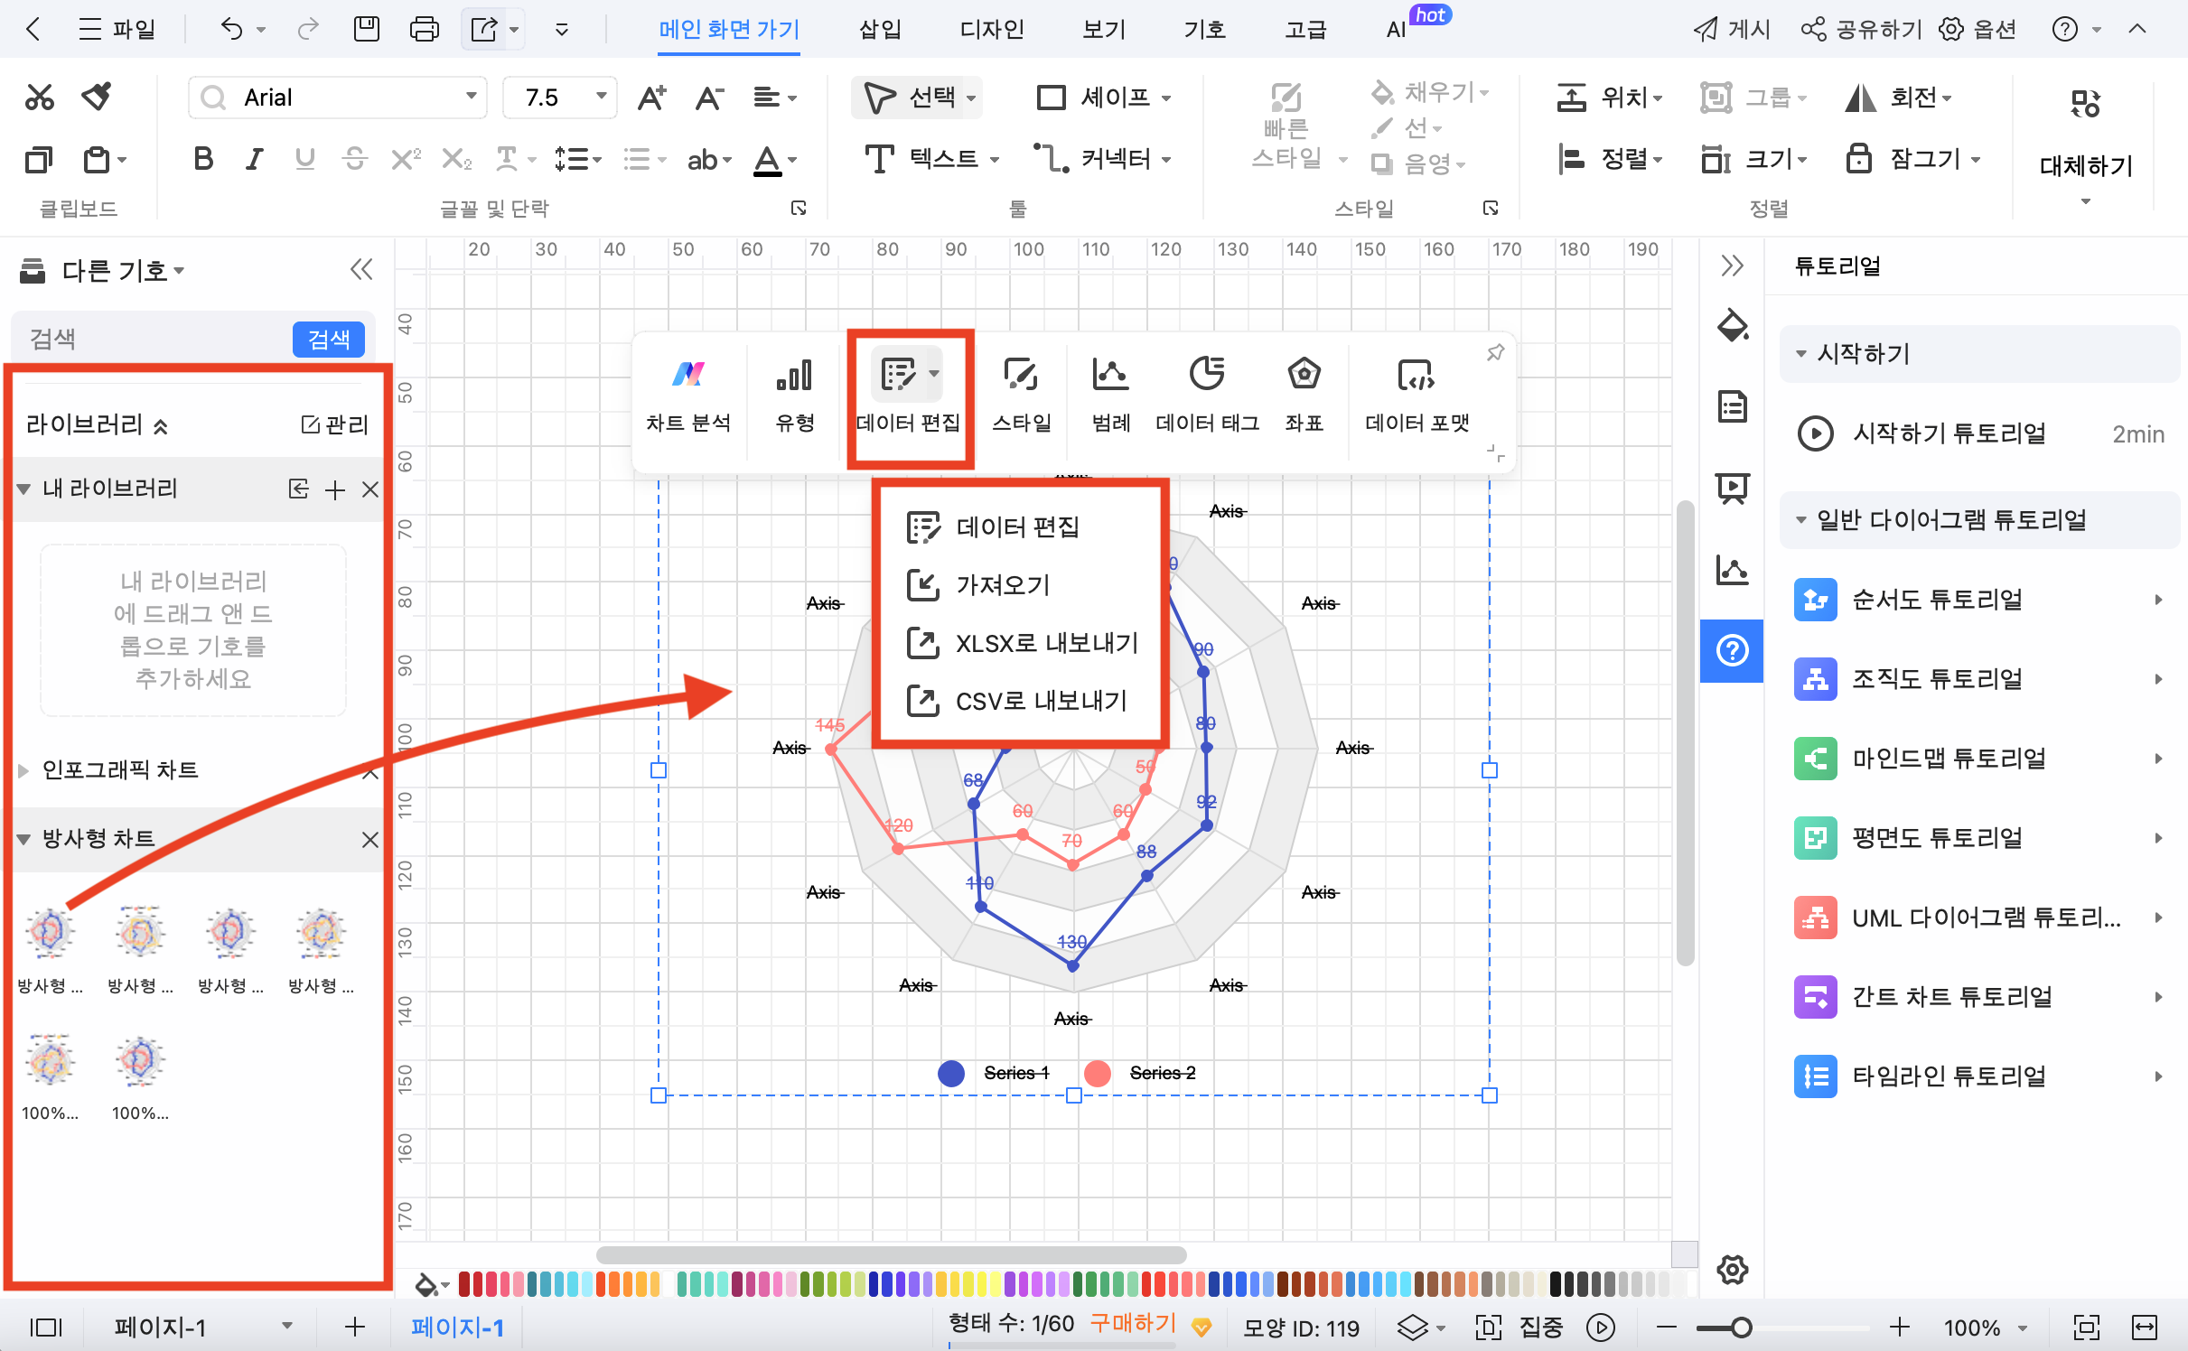Toggle italic formatting
Image resolution: width=2188 pixels, height=1351 pixels.
[x=254, y=160]
